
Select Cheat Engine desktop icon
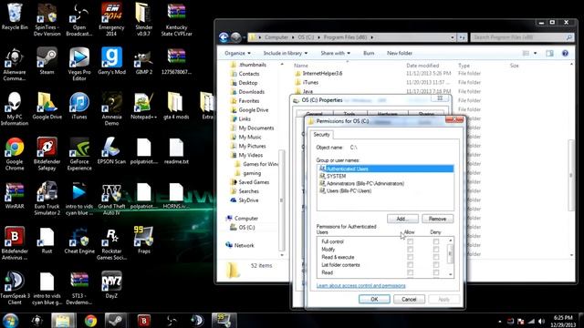coord(79,241)
